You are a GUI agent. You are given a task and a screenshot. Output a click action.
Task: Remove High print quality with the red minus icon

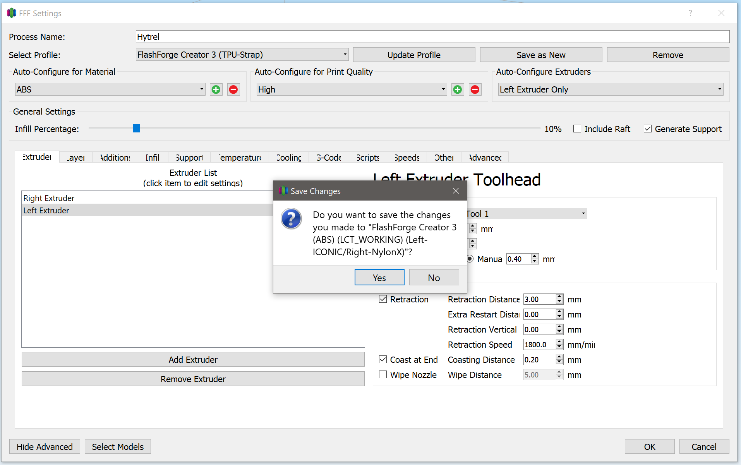coord(475,89)
